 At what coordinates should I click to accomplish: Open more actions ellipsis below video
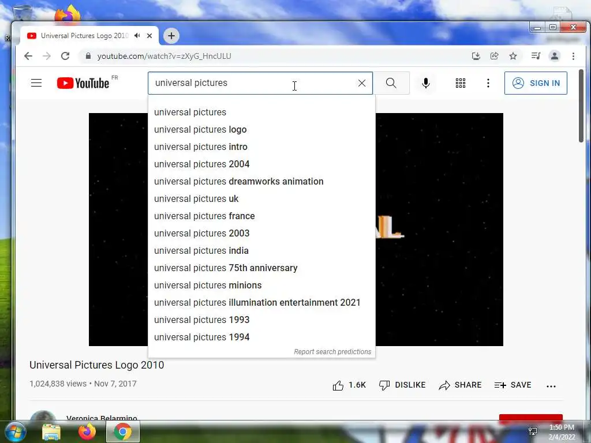click(x=551, y=386)
